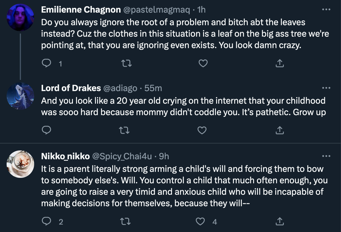The height and width of the screenshot is (232, 341).
Task: Retweet Nikko_nikko's tweet
Action: (125, 221)
